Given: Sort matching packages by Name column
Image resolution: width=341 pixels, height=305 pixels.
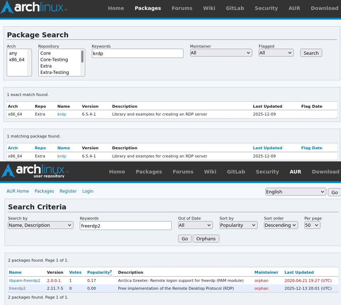Looking at the screenshot, I should pos(64,148).
